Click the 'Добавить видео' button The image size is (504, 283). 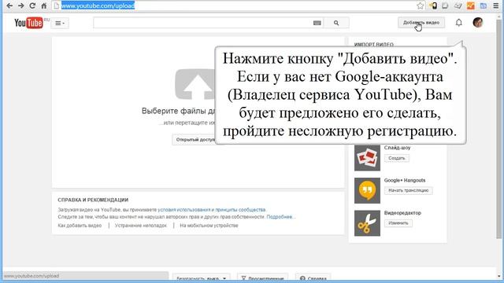pos(421,23)
